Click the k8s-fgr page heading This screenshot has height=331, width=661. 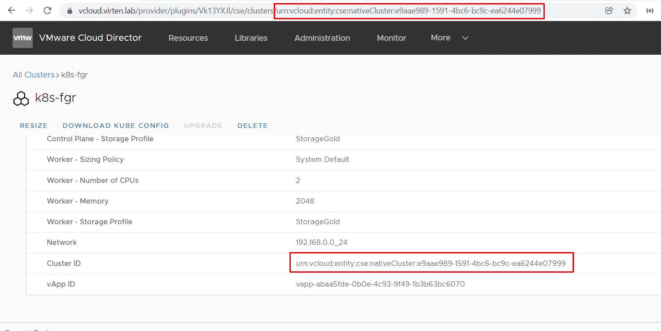[56, 97]
